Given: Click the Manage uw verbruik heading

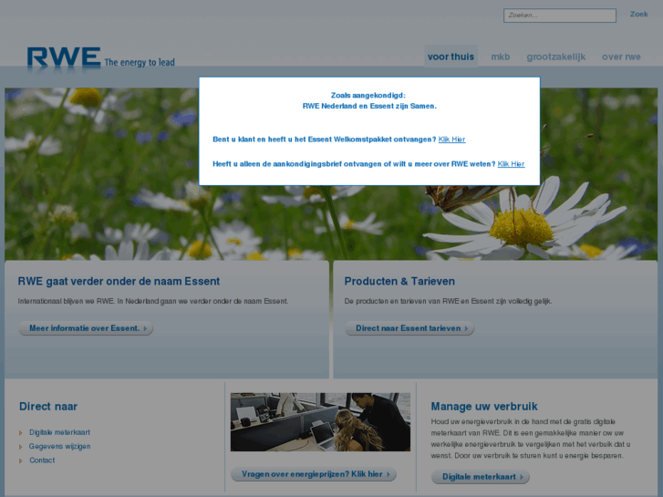Looking at the screenshot, I should pos(484,407).
